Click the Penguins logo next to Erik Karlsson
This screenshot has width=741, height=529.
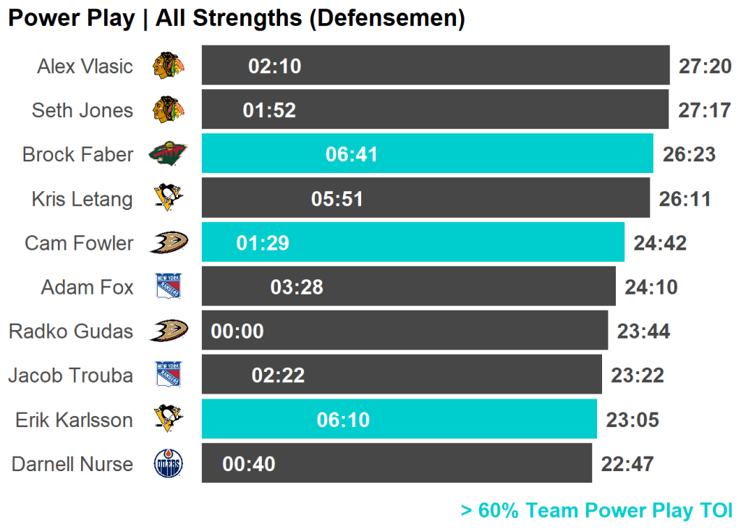click(x=168, y=419)
